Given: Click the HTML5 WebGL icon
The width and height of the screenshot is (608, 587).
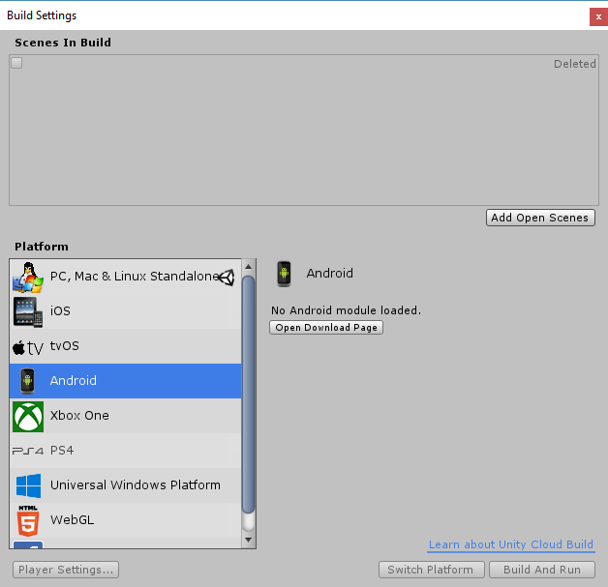Looking at the screenshot, I should (28, 521).
